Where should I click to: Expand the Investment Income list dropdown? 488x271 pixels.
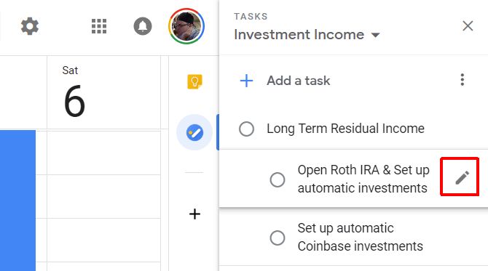376,35
